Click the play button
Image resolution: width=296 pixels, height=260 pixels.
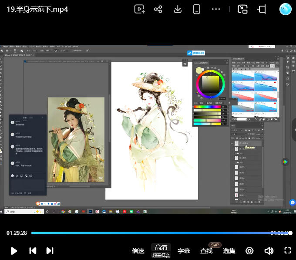(14, 251)
